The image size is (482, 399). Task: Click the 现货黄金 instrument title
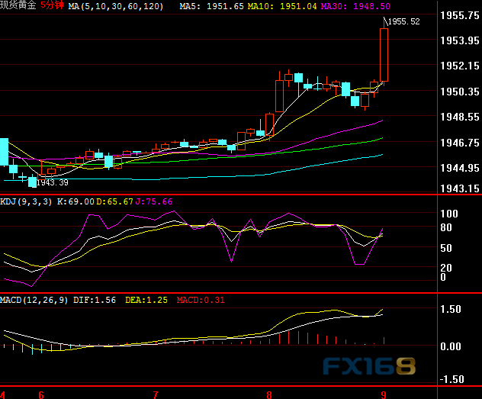coord(18,5)
